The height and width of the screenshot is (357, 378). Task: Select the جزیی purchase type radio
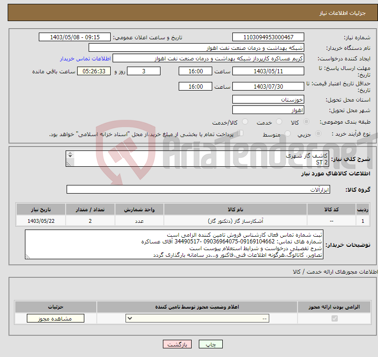click(318, 134)
